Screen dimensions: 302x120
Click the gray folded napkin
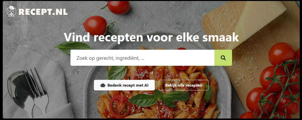tap(33, 82)
